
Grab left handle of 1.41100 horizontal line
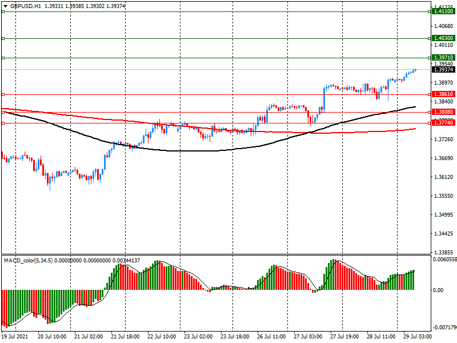point(3,11)
